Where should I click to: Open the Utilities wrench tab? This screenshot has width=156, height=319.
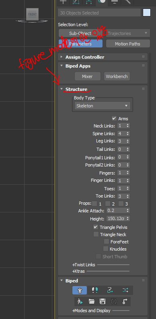[x=128, y=2]
